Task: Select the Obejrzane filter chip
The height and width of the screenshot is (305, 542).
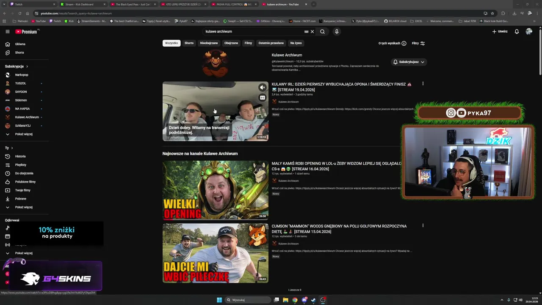Action: (231, 43)
